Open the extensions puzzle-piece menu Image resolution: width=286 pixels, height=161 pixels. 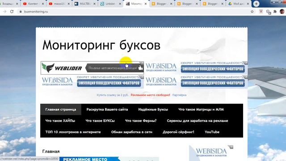(275, 12)
